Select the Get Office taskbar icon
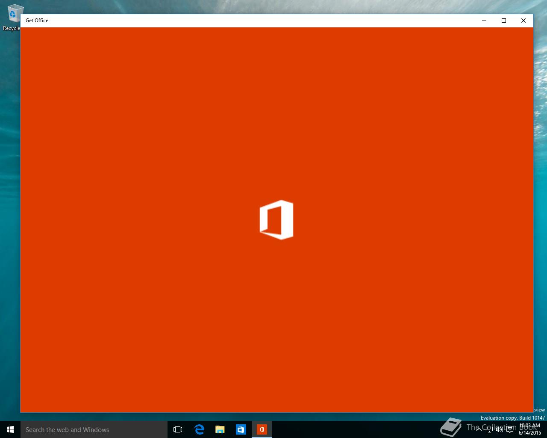 click(x=262, y=429)
